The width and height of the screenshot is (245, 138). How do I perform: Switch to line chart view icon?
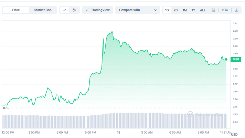click(65, 10)
